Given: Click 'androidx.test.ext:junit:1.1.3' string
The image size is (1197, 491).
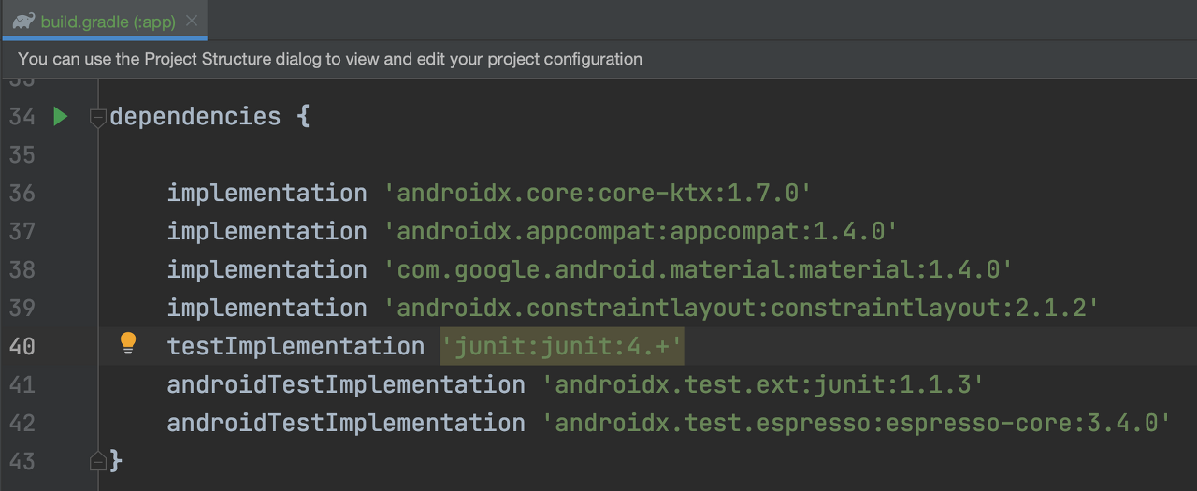Looking at the screenshot, I should click(762, 385).
